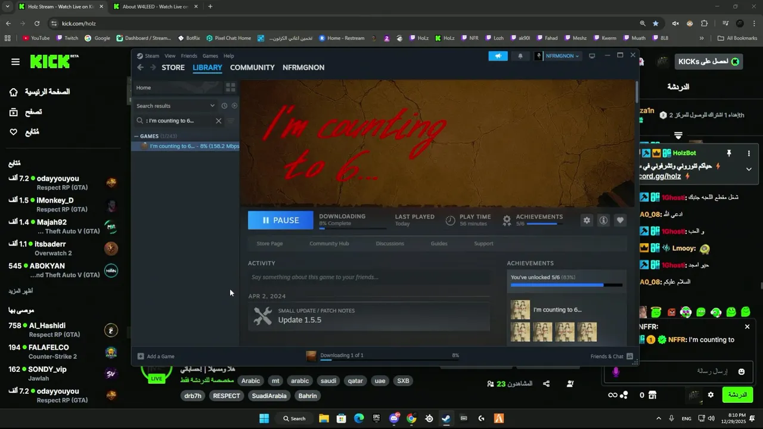Select I'm counting to 6 in game list
Viewport: 763px width, 429px height.
click(185, 146)
